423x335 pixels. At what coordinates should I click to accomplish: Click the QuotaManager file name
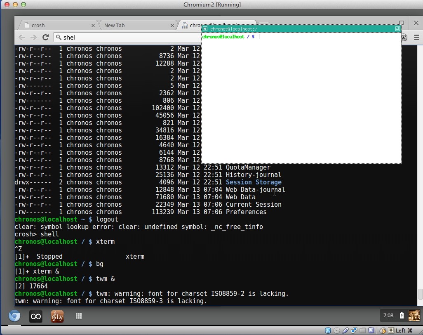click(248, 167)
